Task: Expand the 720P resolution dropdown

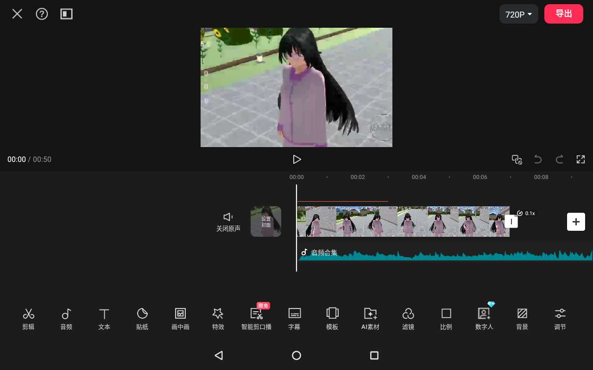Action: (518, 14)
